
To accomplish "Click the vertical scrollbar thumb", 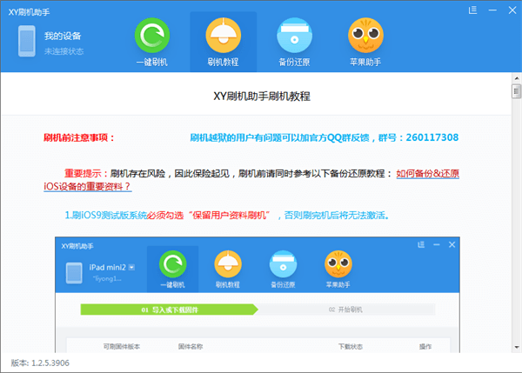I will tap(517, 91).
